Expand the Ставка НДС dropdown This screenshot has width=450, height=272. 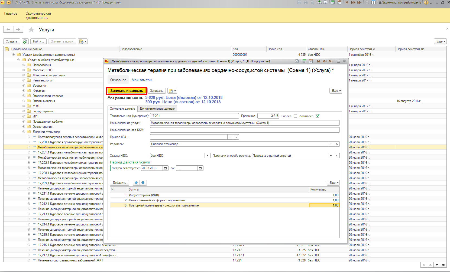click(208, 156)
